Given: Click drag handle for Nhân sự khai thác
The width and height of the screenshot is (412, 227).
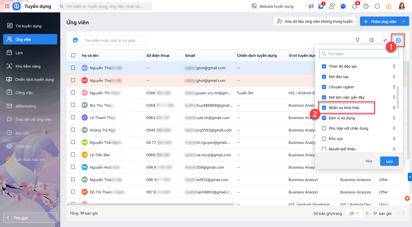Looking at the screenshot, I should [x=394, y=108].
